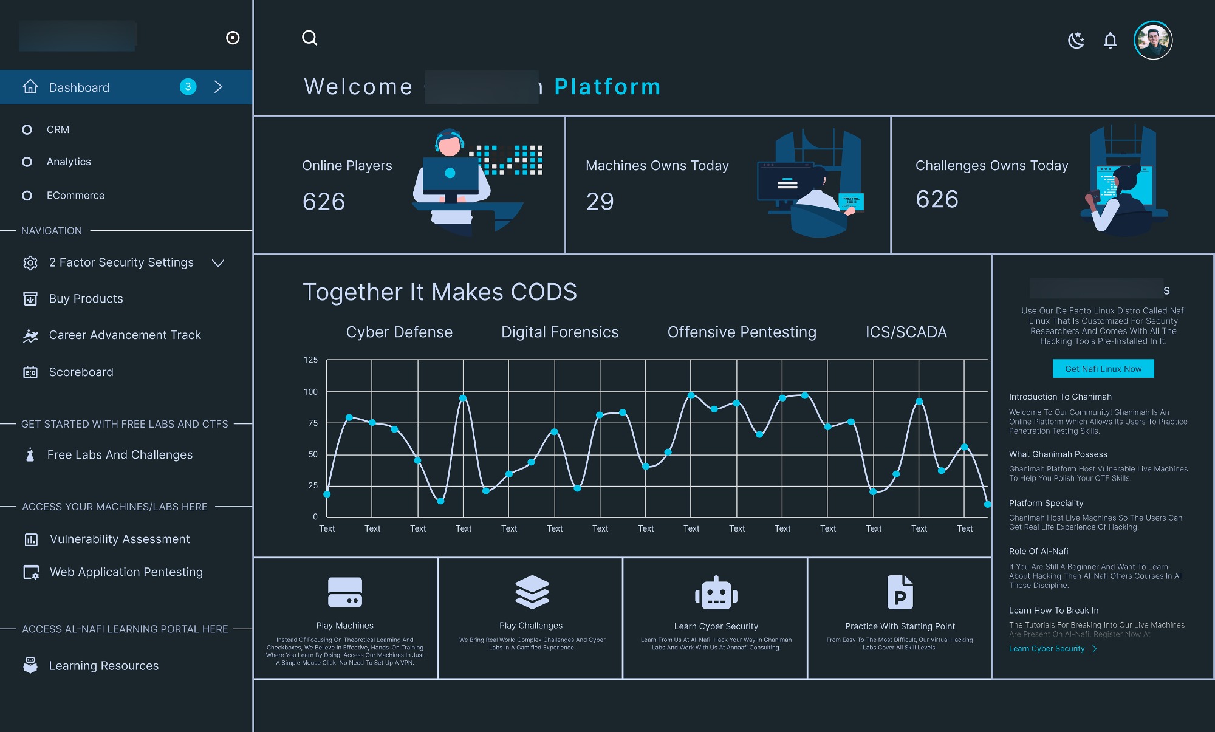
Task: Open the notifications bell
Action: click(x=1110, y=41)
